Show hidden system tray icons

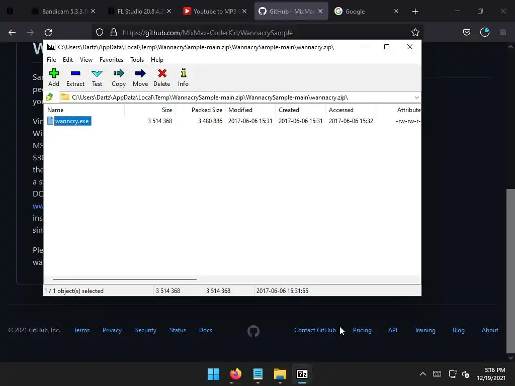(423, 374)
